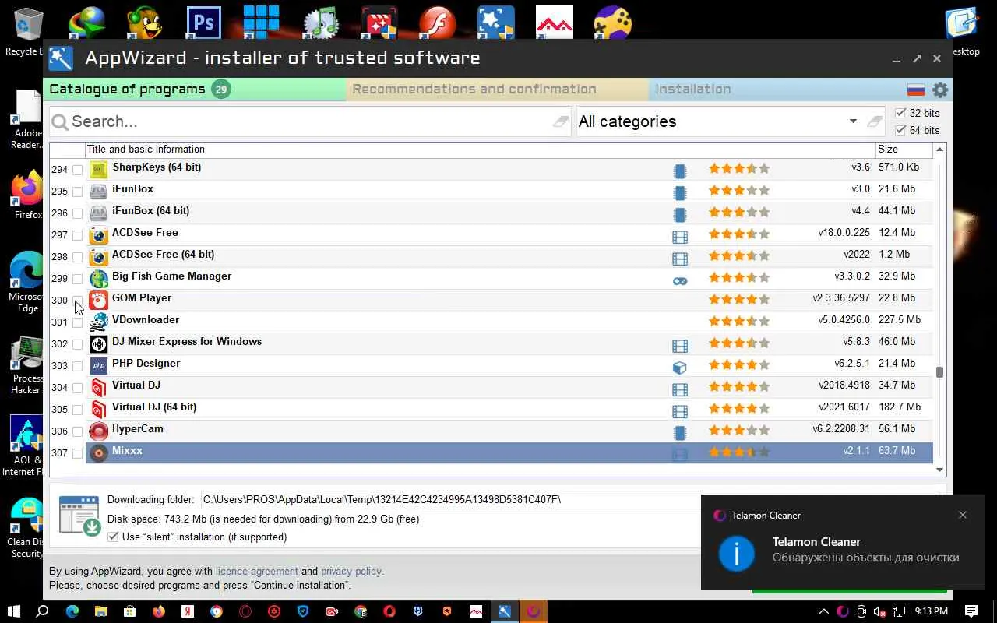Click the GOM Player version v2.3.36.5297
This screenshot has width=997, height=623.
(841, 298)
